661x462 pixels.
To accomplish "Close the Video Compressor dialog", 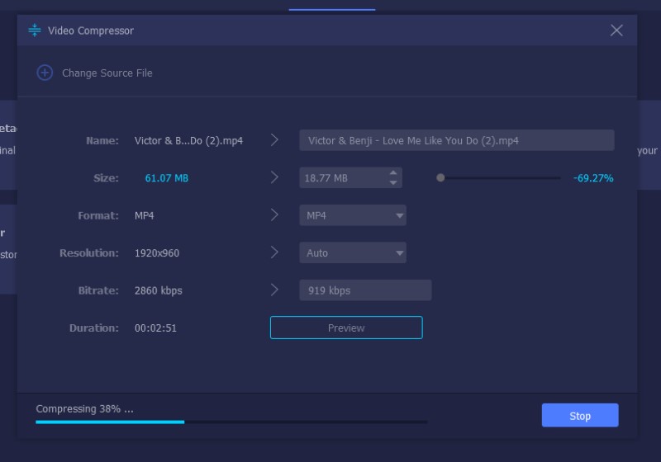I will [616, 31].
